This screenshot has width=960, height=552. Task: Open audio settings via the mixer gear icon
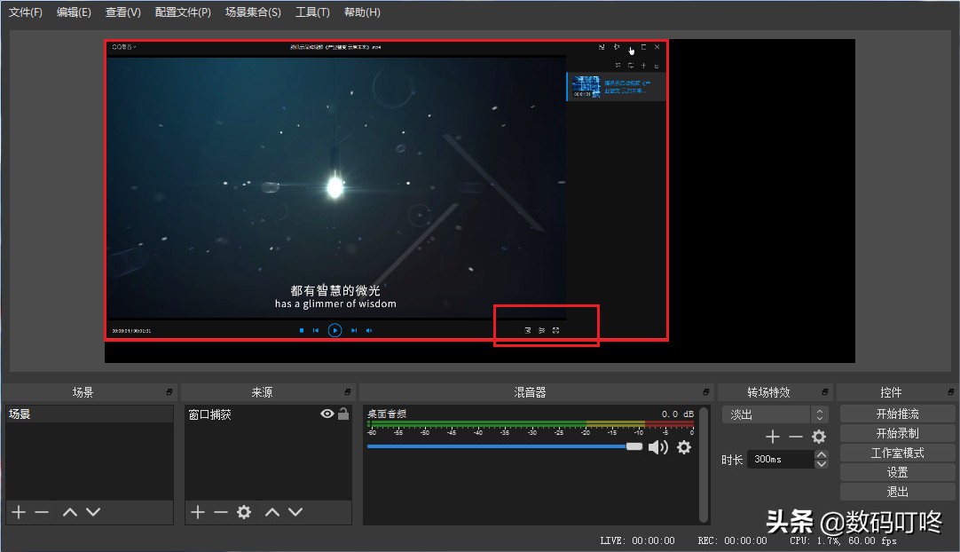pos(683,447)
